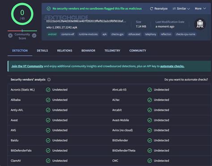Viewport: 212px width, 166px height.
Task: Open the More dropdown menu
Action: [200, 9]
